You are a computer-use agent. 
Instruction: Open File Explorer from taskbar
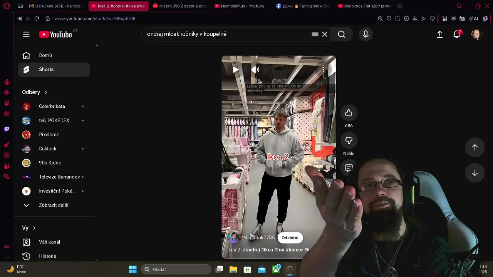[x=233, y=269]
